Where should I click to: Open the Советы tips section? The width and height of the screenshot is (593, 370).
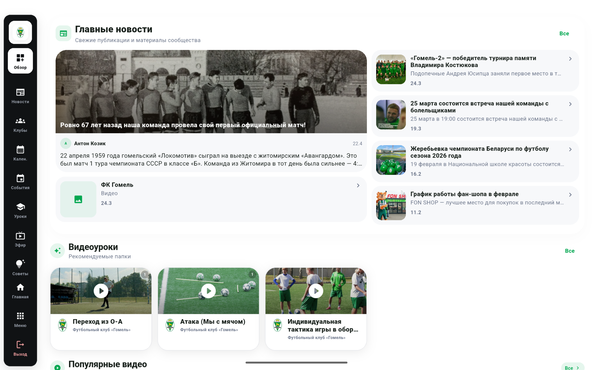click(x=20, y=268)
